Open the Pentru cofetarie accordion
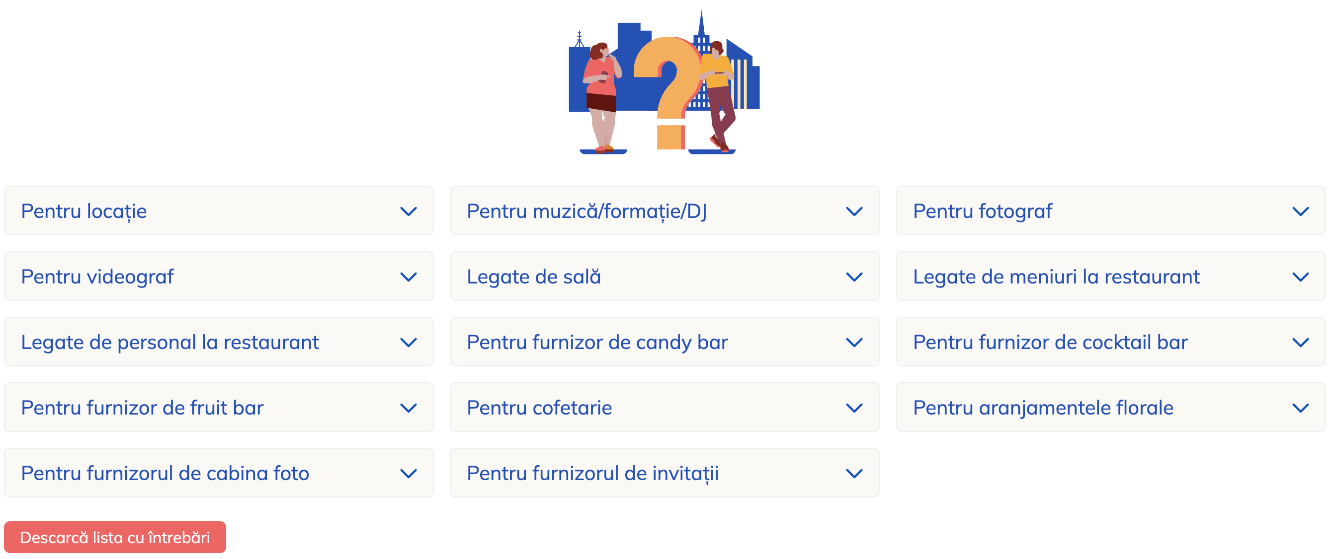Screen dimensions: 1334x559 tap(664, 408)
